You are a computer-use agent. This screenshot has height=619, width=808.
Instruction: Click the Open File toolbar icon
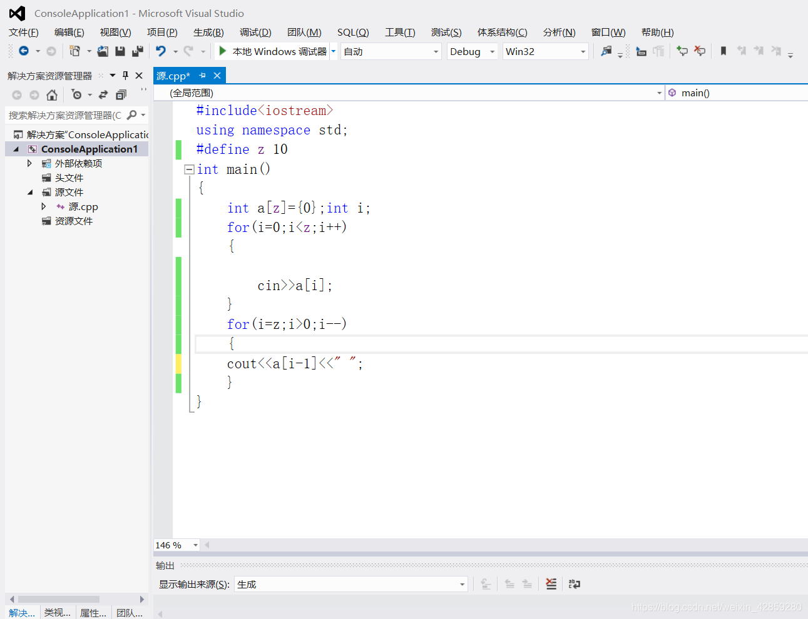click(103, 51)
